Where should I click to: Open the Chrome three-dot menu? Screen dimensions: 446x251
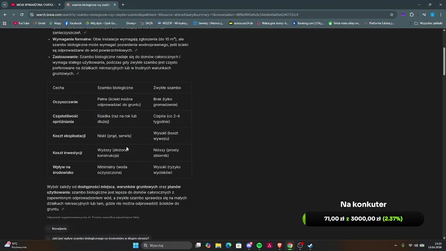(441, 15)
